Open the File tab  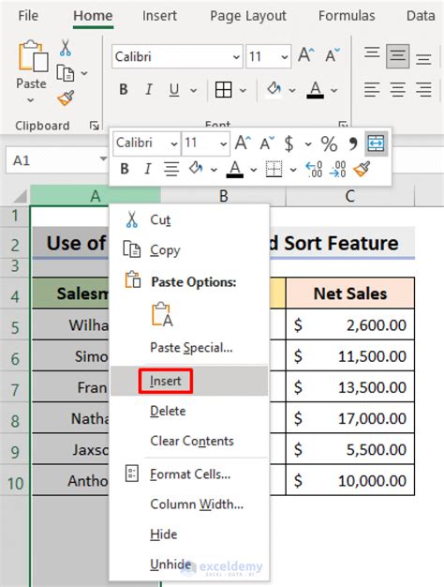(x=28, y=16)
